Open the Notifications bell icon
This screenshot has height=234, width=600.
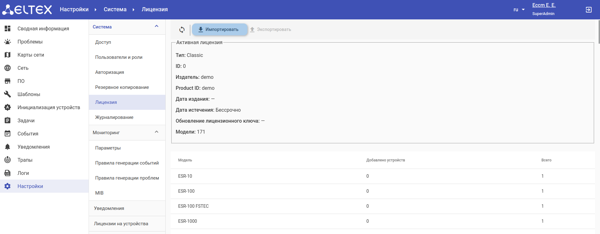pyautogui.click(x=8, y=147)
